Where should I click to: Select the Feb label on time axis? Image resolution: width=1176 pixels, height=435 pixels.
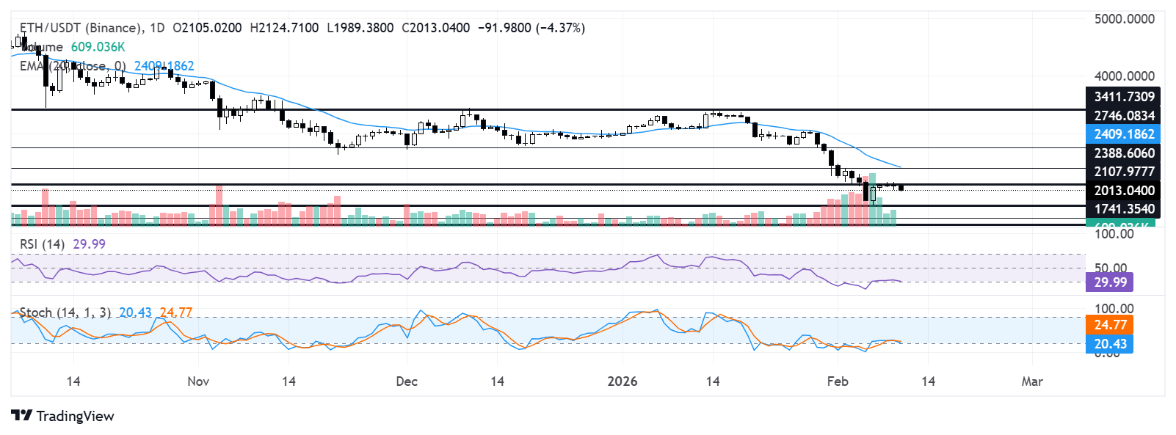838,381
